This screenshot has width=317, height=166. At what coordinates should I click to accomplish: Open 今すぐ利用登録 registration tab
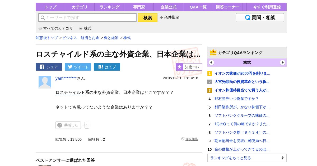(x=267, y=7)
